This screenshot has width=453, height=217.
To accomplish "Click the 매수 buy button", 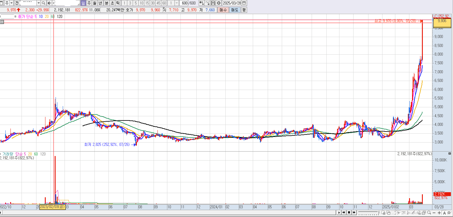I will coord(223,10).
